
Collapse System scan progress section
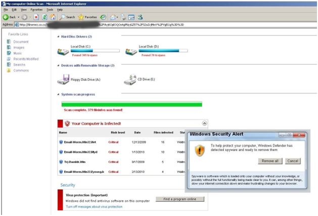[59, 94]
